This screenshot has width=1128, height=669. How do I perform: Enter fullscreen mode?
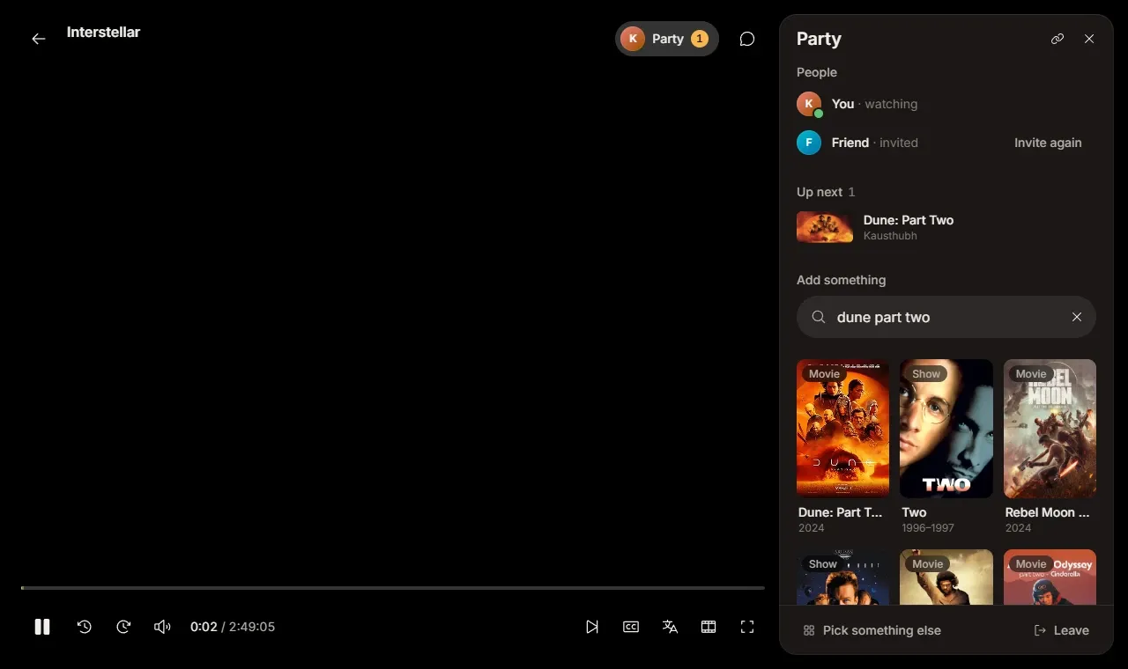[747, 627]
